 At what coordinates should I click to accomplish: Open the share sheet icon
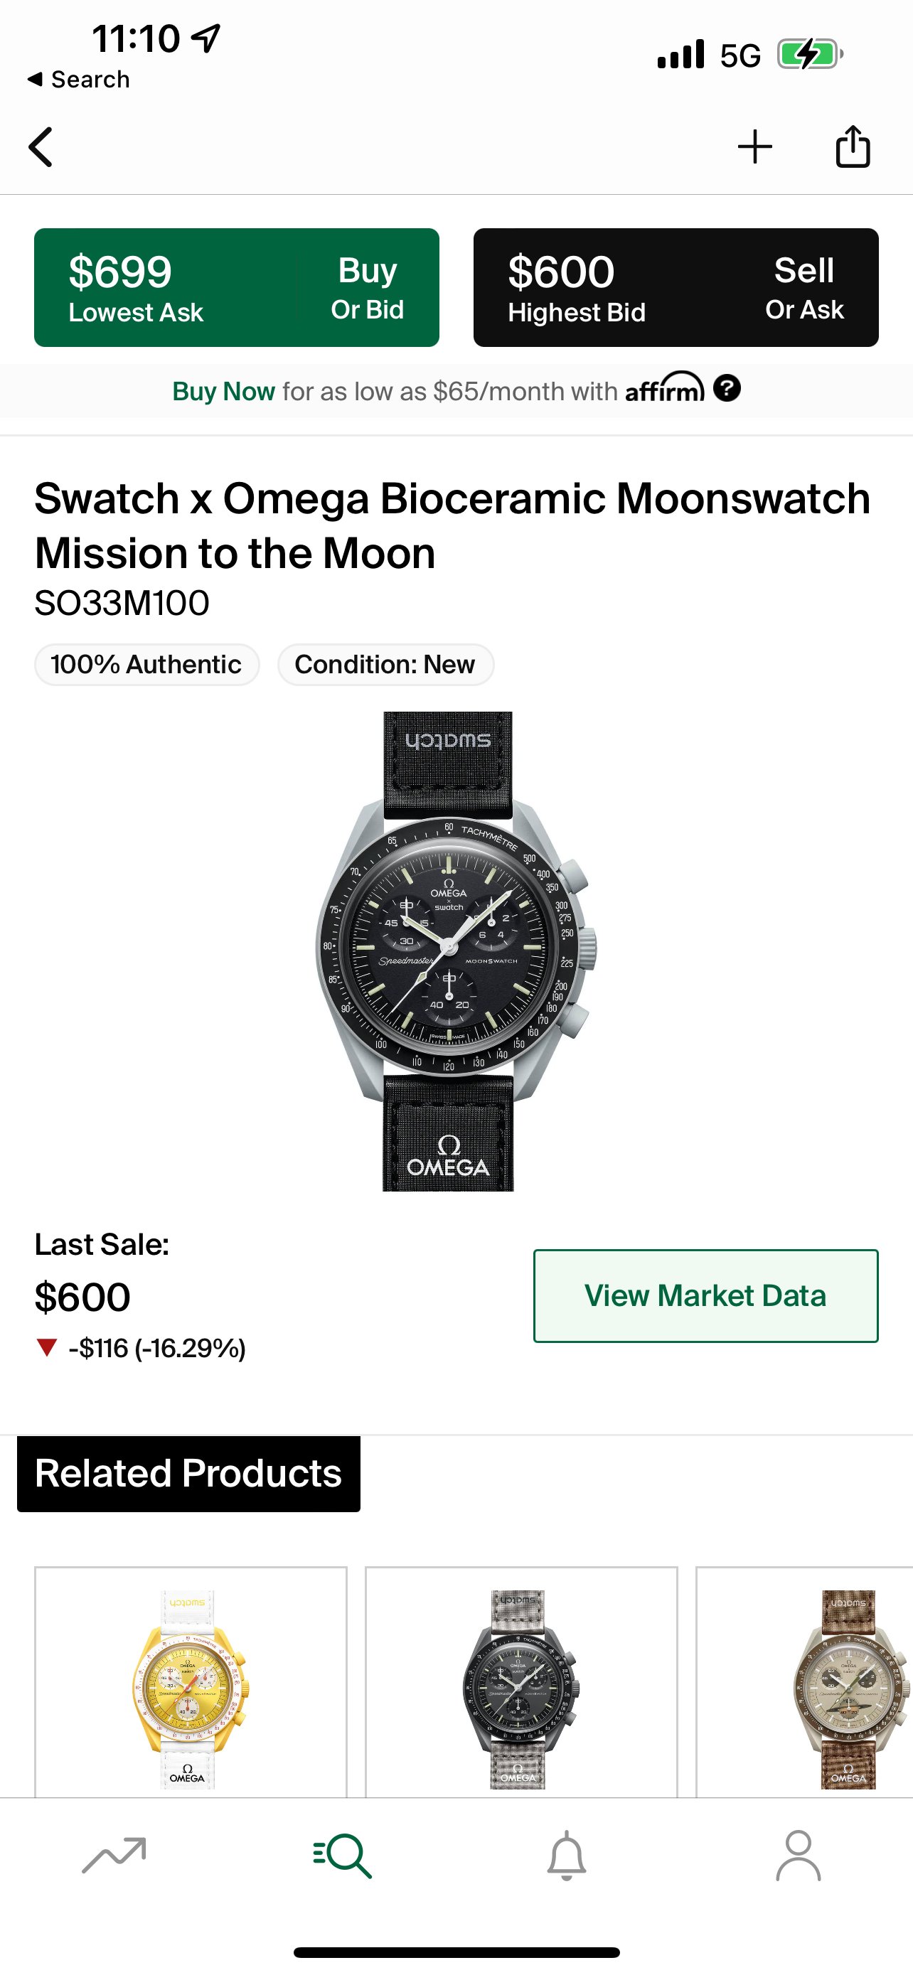click(x=853, y=146)
